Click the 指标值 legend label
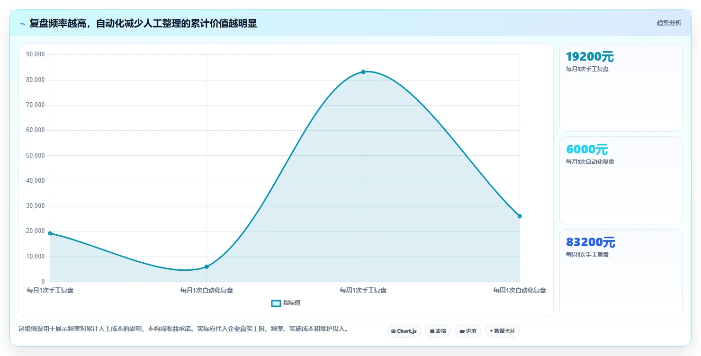This screenshot has height=356, width=701. point(292,303)
